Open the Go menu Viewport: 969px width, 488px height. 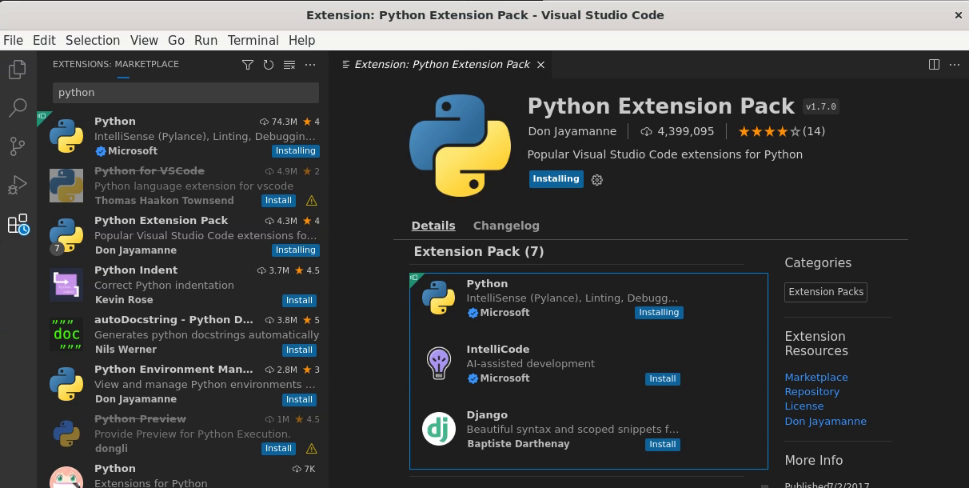pyautogui.click(x=176, y=40)
